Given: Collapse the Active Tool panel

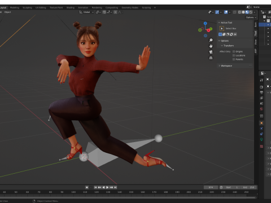Looking at the screenshot, I should (219, 23).
